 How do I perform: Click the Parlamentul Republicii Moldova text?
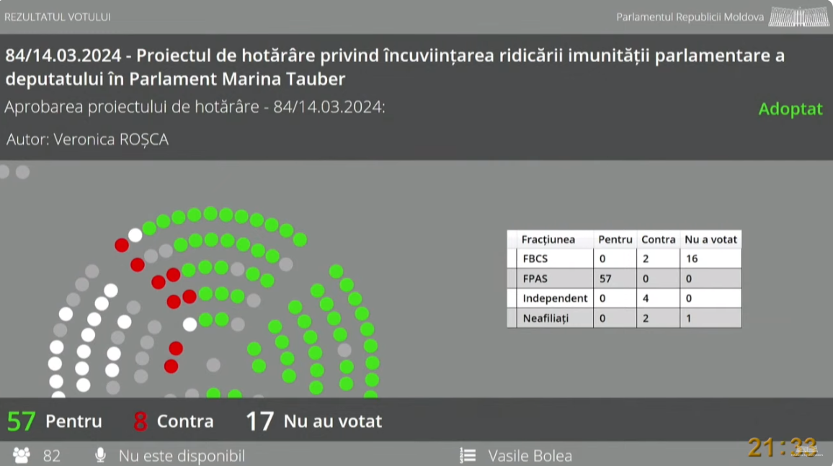690,17
